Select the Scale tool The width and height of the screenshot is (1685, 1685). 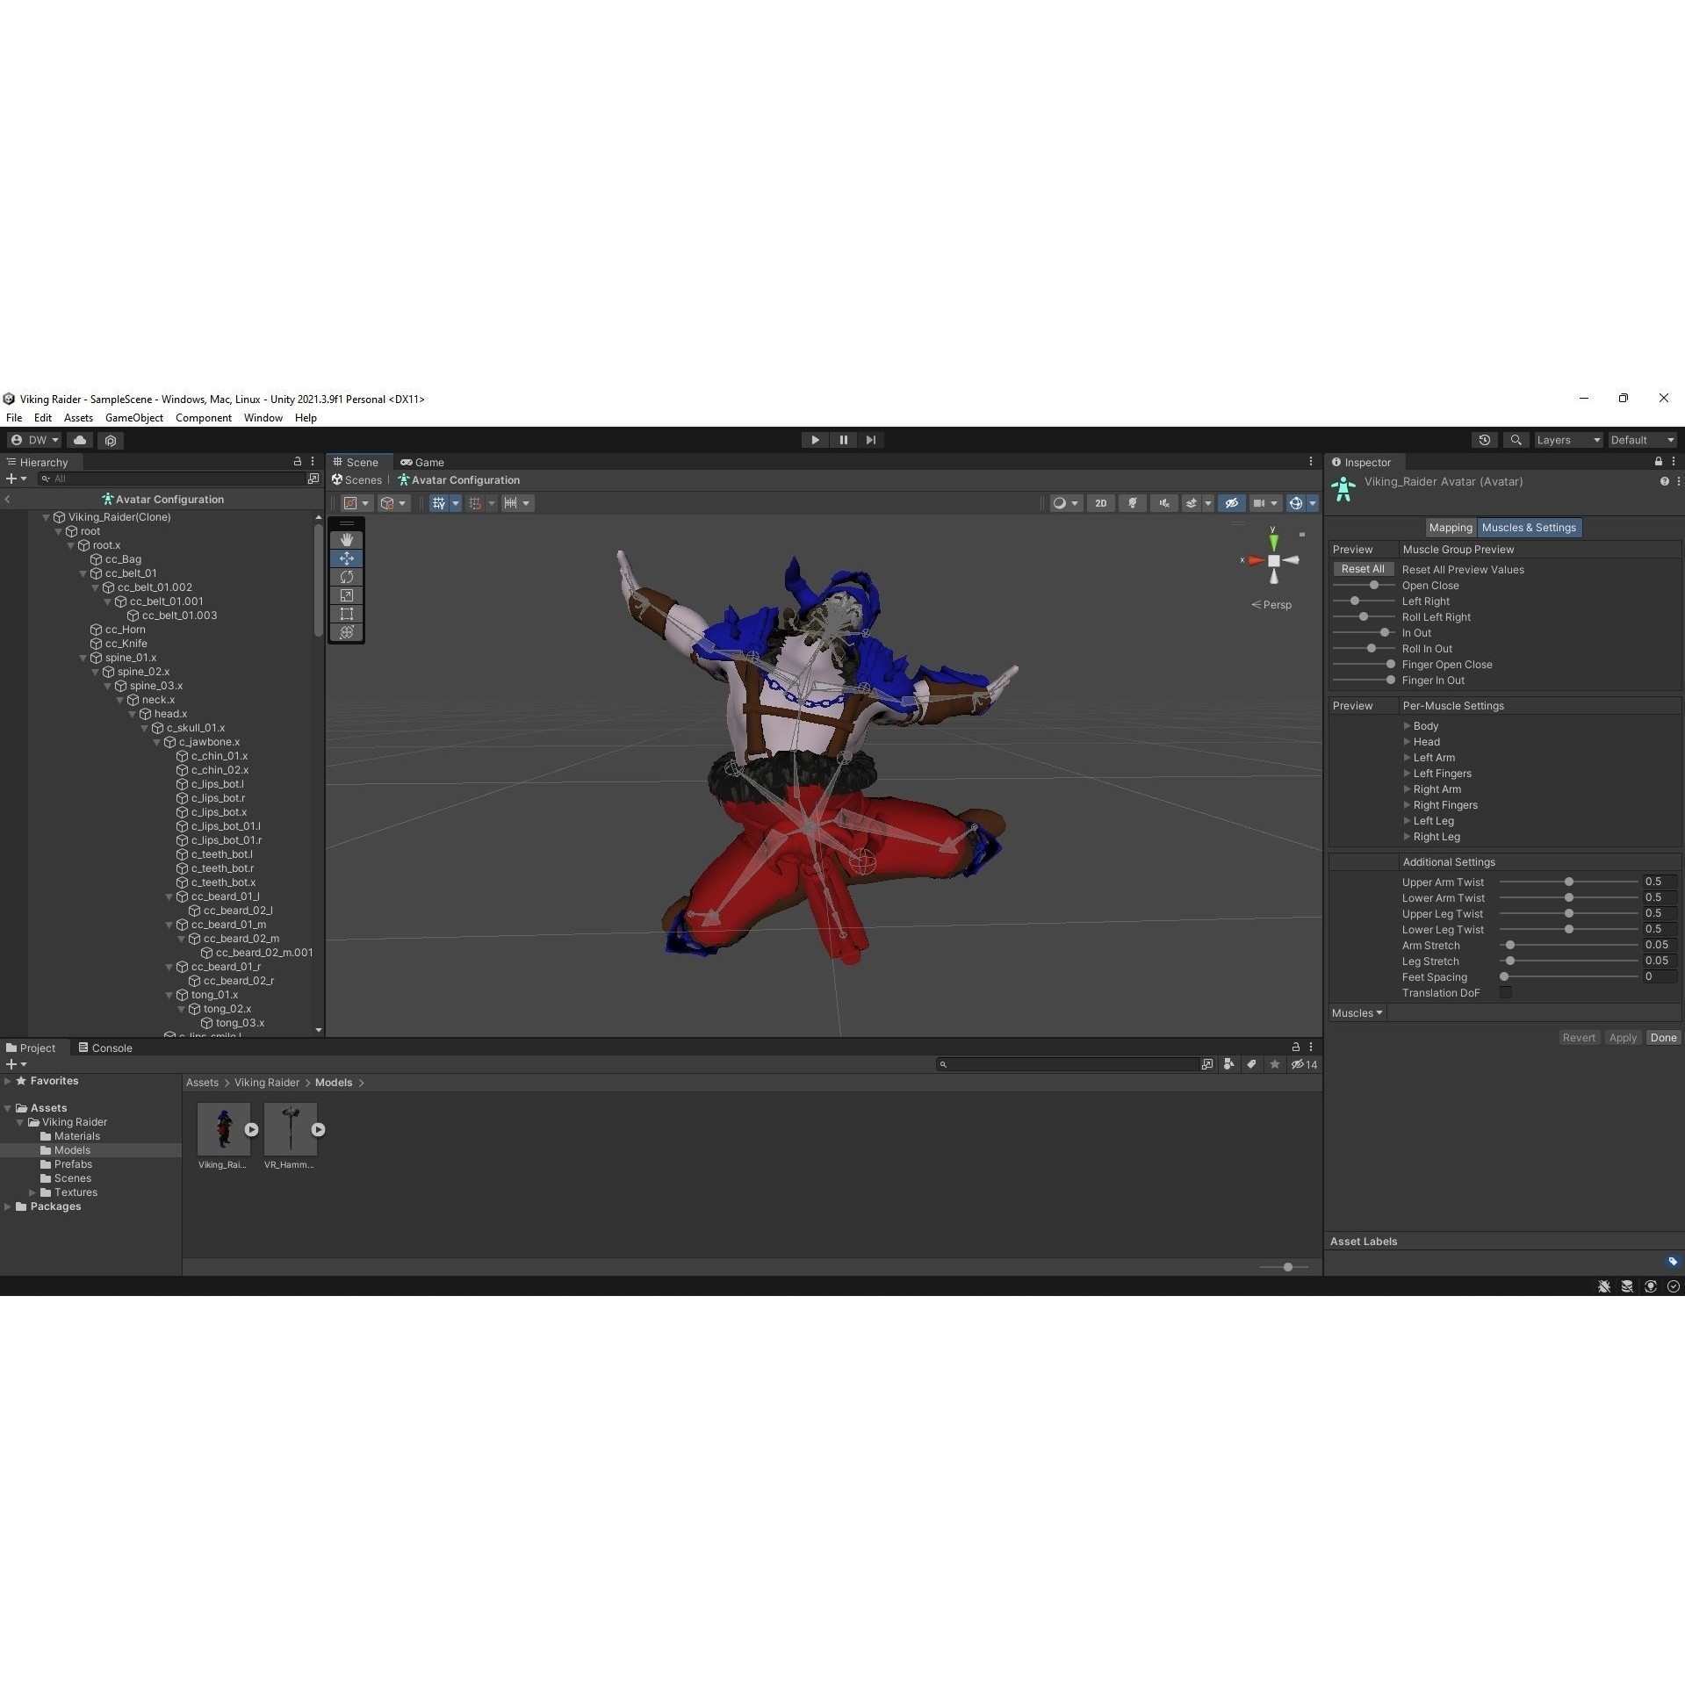pos(346,595)
